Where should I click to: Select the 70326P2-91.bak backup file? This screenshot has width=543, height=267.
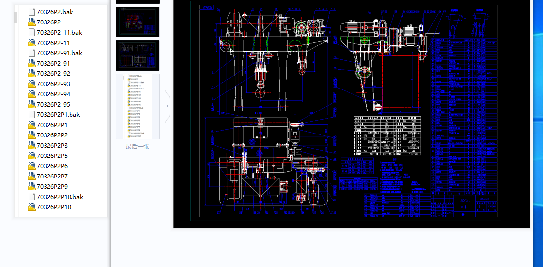click(x=59, y=53)
